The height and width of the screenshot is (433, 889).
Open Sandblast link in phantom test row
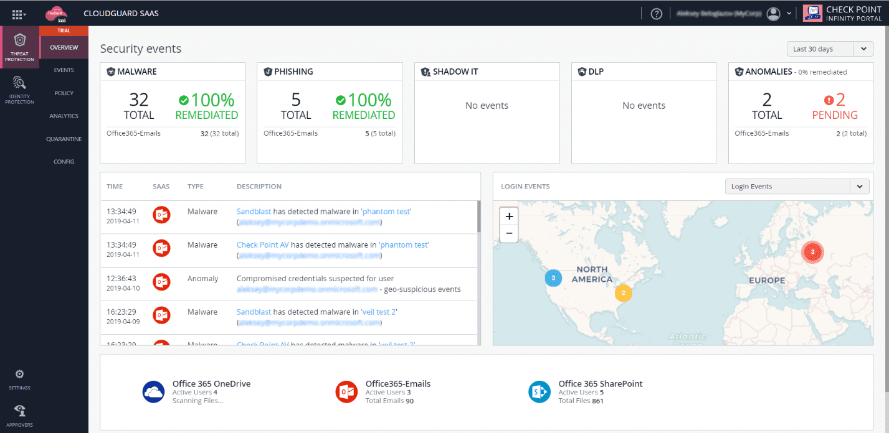pos(254,212)
